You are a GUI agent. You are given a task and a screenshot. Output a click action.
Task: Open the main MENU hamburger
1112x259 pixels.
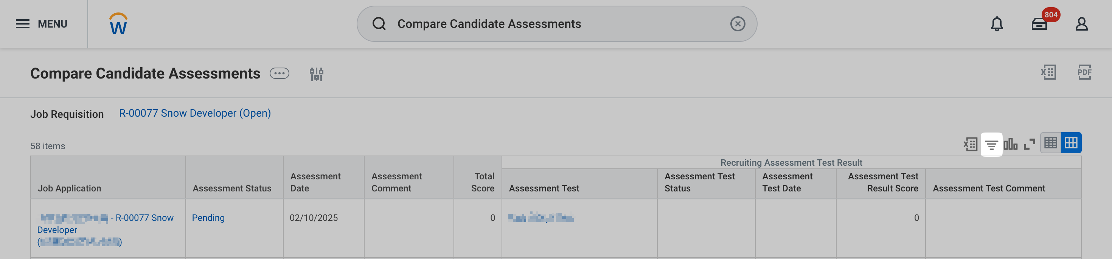coord(42,24)
